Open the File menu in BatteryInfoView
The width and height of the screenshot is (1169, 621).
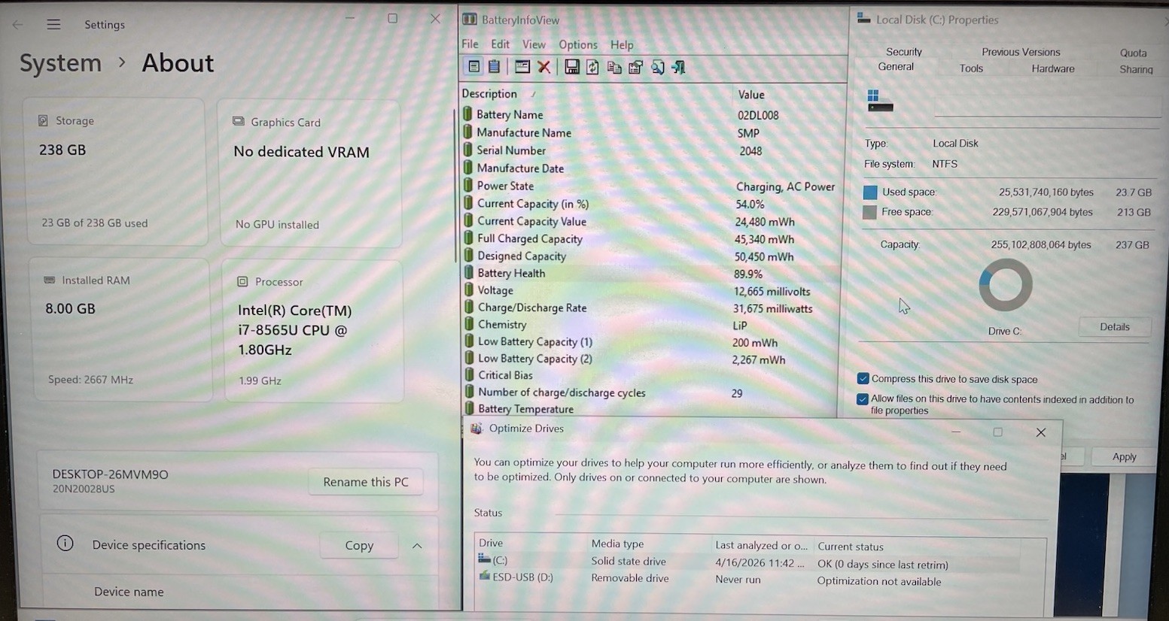[470, 44]
